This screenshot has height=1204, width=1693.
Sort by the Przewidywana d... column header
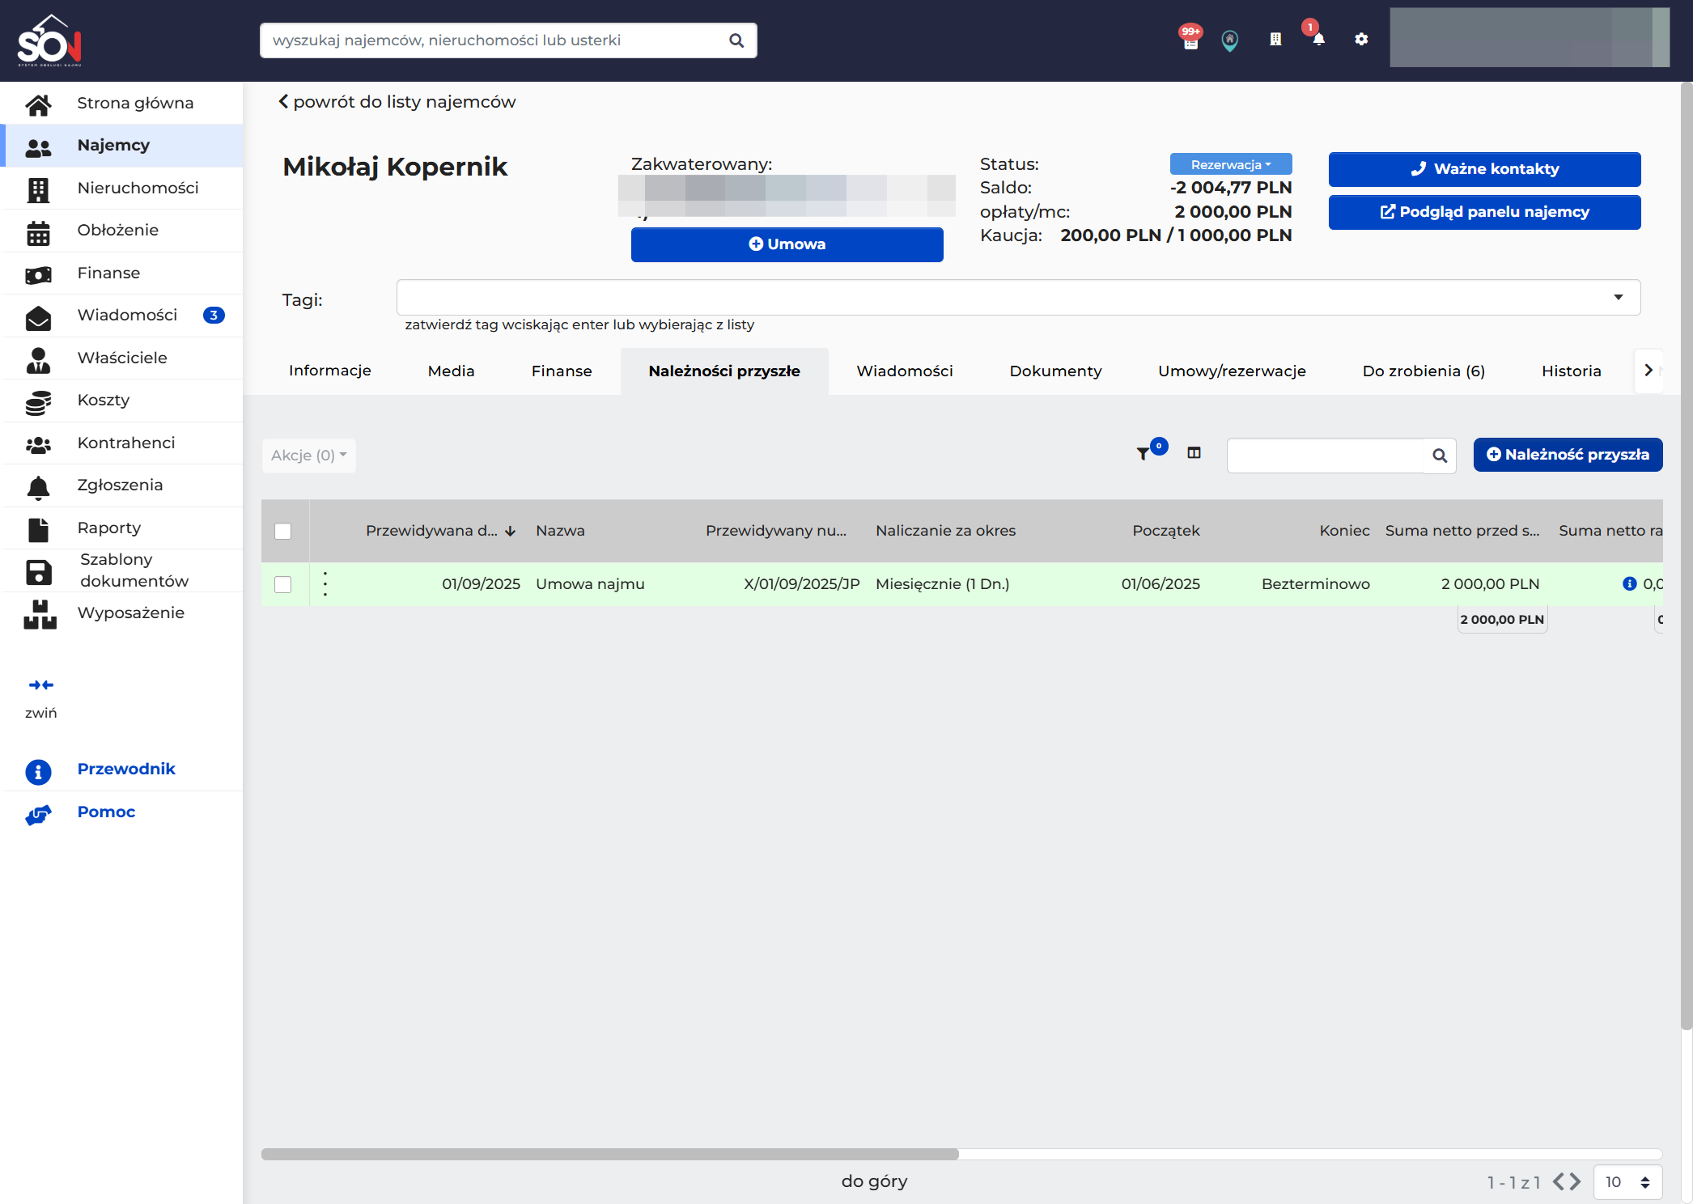(440, 531)
